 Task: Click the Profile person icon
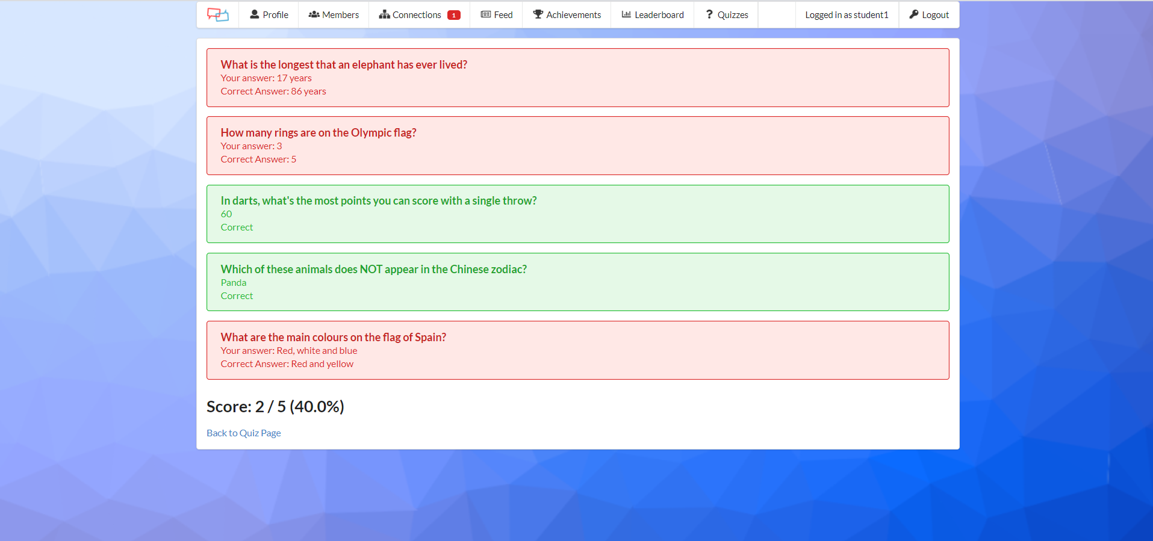click(255, 14)
